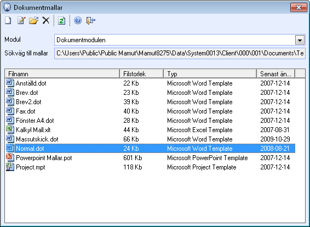The width and height of the screenshot is (310, 227).
Task: Click the green Refresh icon
Action: click(62, 21)
